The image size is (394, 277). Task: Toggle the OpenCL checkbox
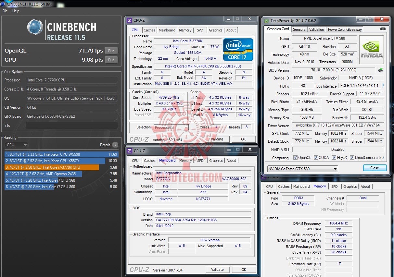(x=295, y=158)
